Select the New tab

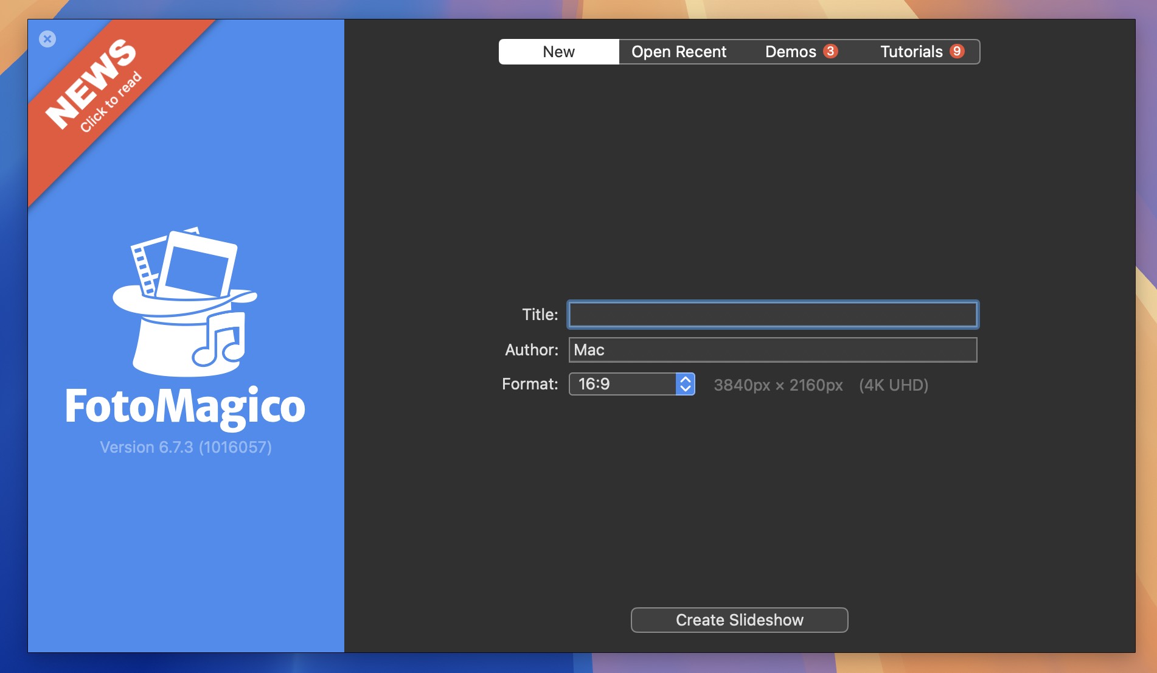click(558, 52)
